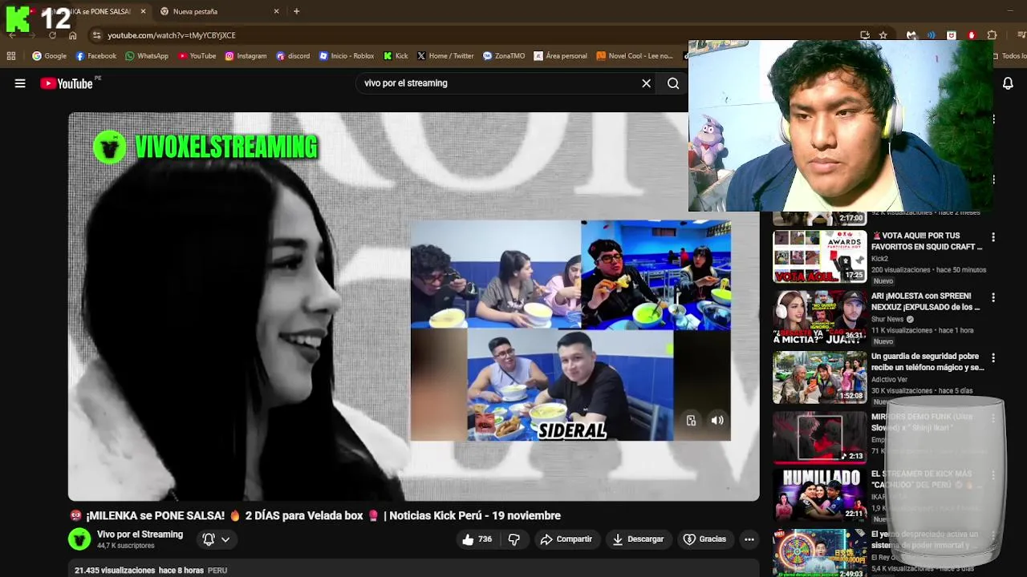
Task: Open the YouTube hamburger guide menu
Action: (x=20, y=83)
